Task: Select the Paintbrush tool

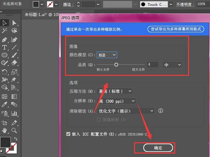Action: (x=14, y=55)
